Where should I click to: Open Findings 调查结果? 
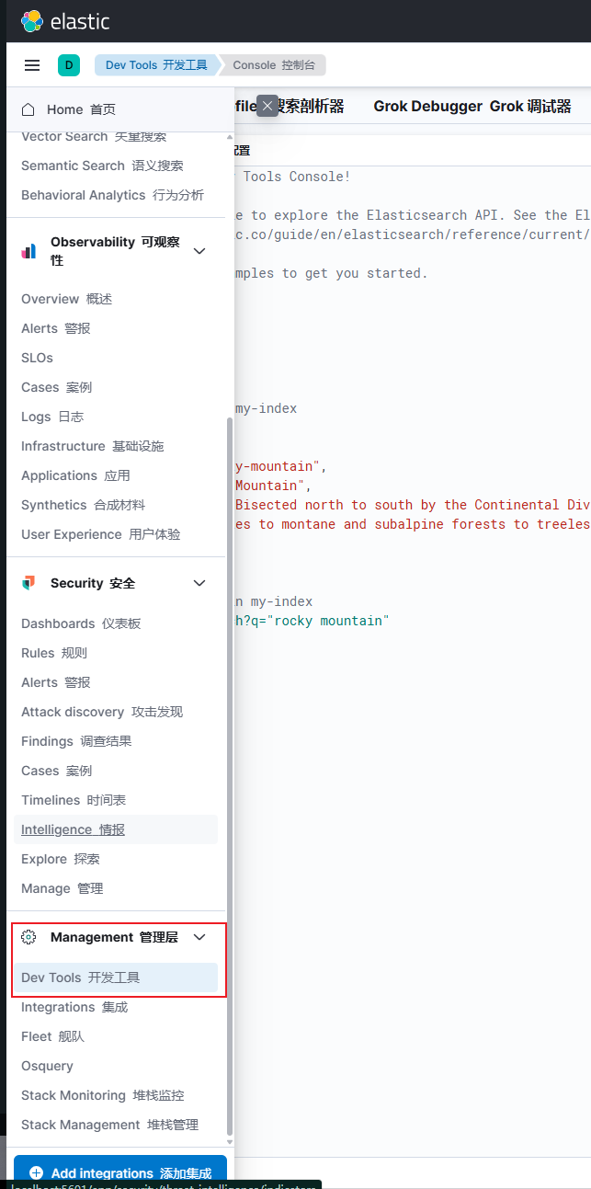pyautogui.click(x=76, y=741)
